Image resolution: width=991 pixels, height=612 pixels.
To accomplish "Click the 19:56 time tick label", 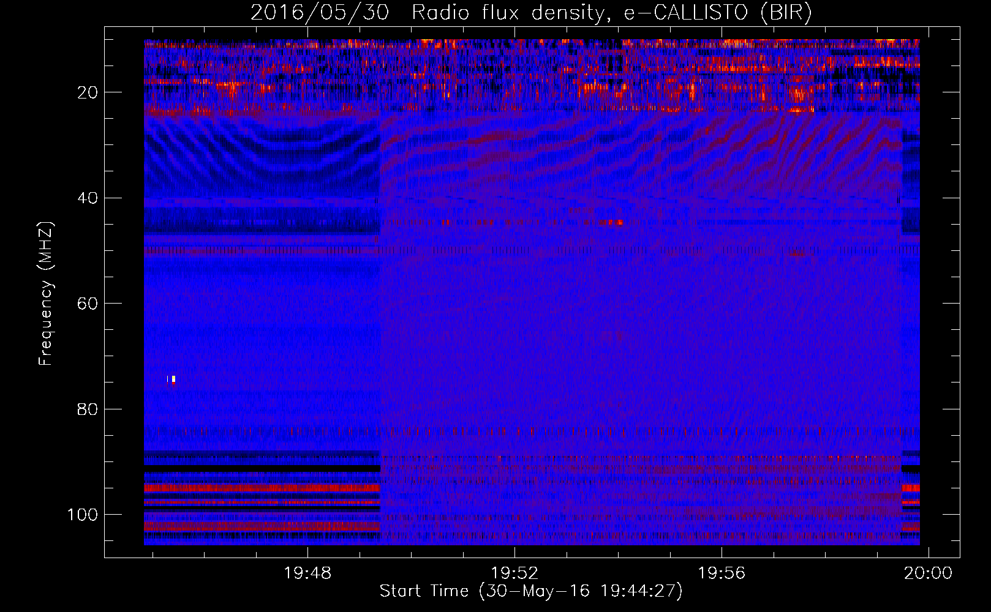I will click(722, 573).
